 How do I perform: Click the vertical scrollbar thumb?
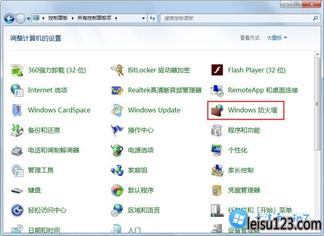click(317, 104)
